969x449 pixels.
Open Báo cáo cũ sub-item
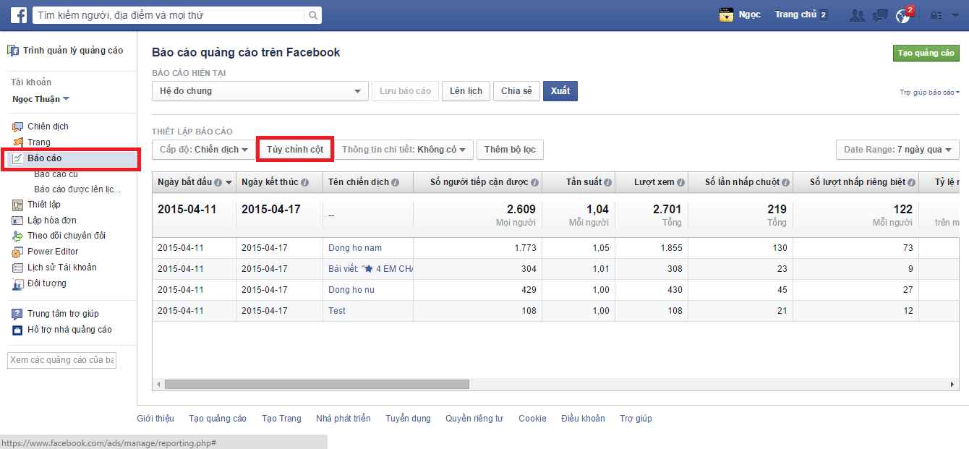pos(56,174)
